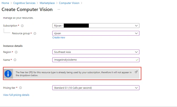Click the Pricing tier info icon
Viewport: 177px width, 107px height.
coord(20,88)
